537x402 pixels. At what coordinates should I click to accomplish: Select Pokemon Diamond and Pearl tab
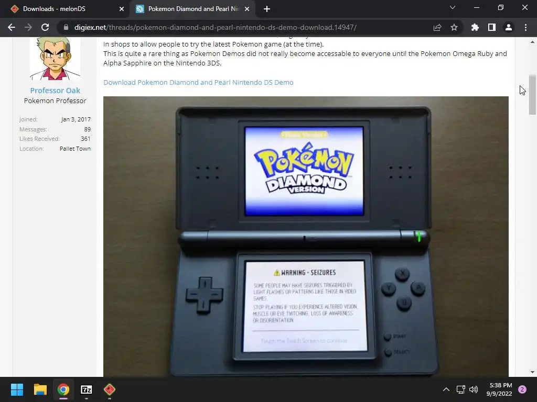click(192, 9)
